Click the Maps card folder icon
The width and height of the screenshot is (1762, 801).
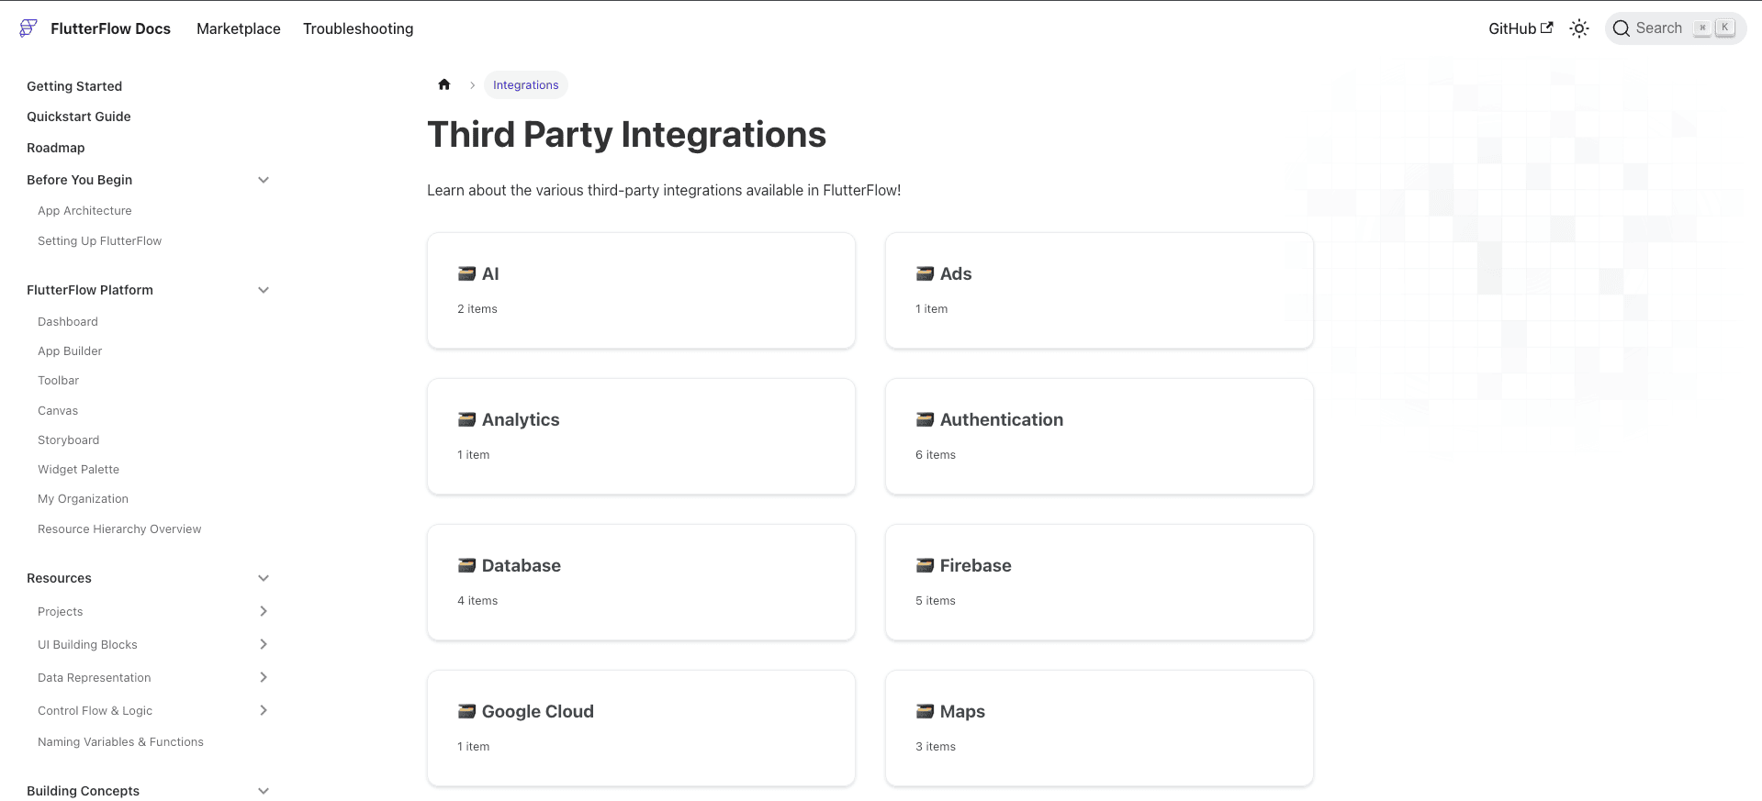coord(925,711)
